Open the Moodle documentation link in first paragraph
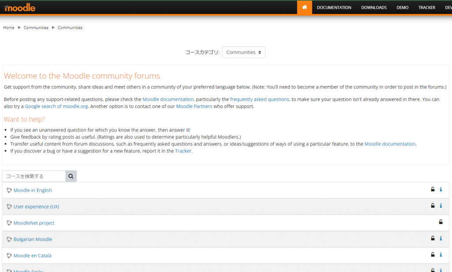This screenshot has width=452, height=272. [x=168, y=99]
